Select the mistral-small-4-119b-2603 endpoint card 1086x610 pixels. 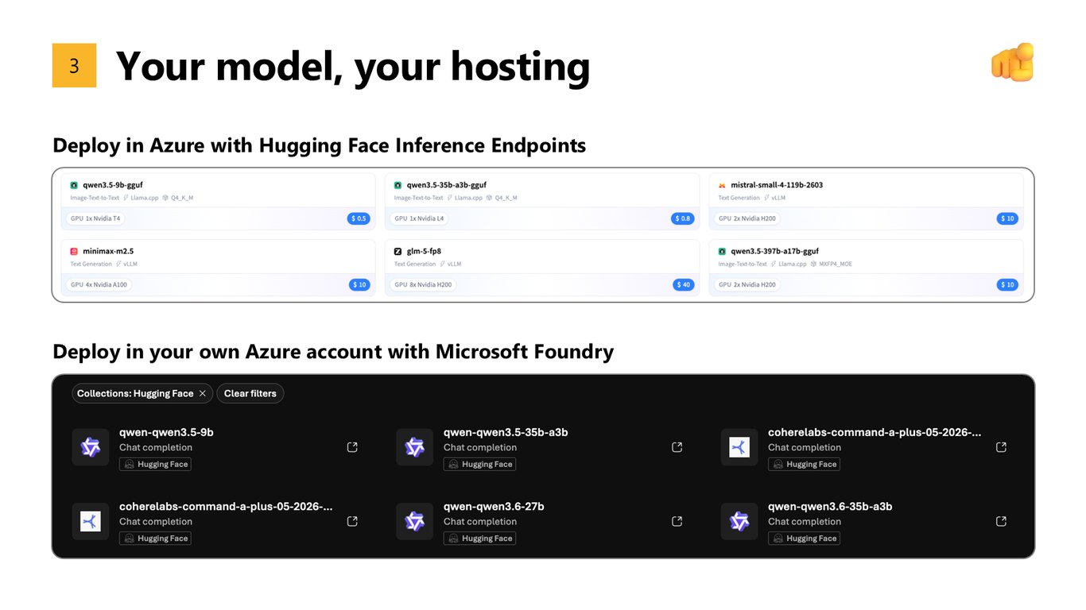pos(866,203)
